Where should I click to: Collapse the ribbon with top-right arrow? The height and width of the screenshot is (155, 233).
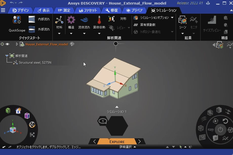[x=231, y=10]
